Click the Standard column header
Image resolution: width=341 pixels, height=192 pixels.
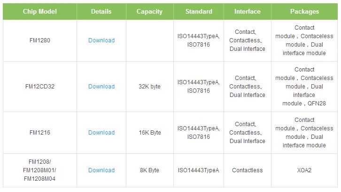click(199, 12)
